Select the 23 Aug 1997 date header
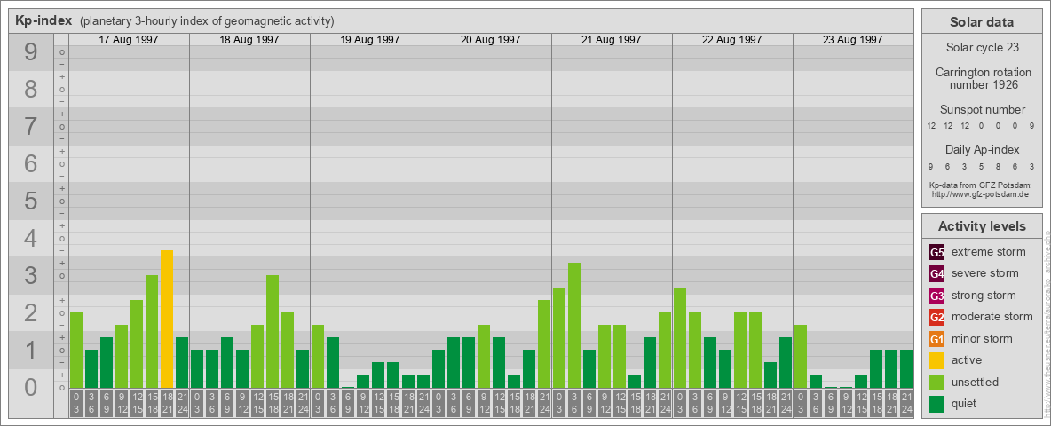The height and width of the screenshot is (426, 1051). click(852, 40)
